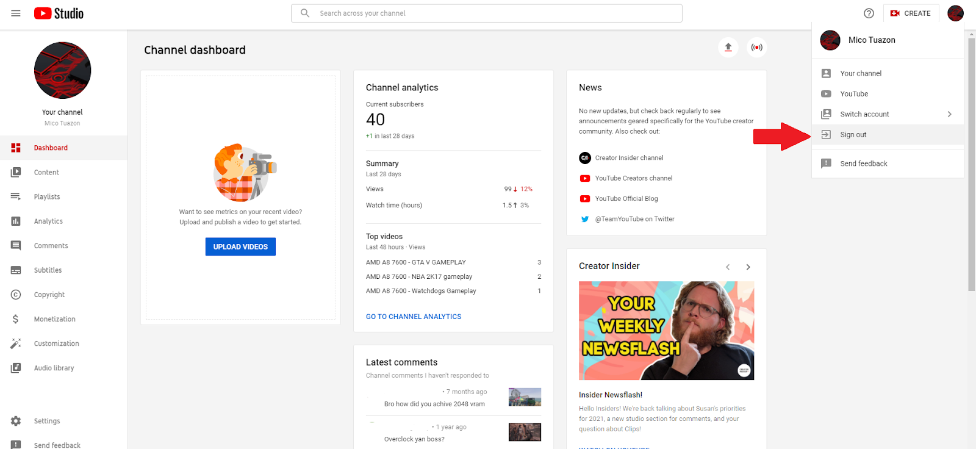Open AMD A8 7600 - NBA 2K17 gameplay video
976x449 pixels.
(419, 277)
